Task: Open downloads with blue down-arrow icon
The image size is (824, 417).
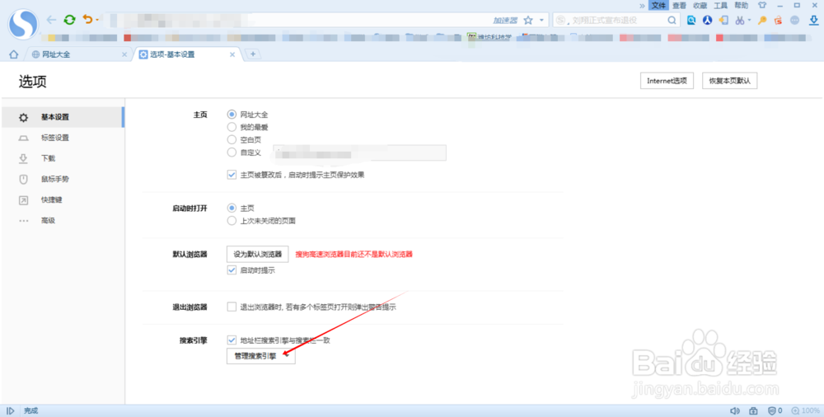Action: click(x=813, y=20)
